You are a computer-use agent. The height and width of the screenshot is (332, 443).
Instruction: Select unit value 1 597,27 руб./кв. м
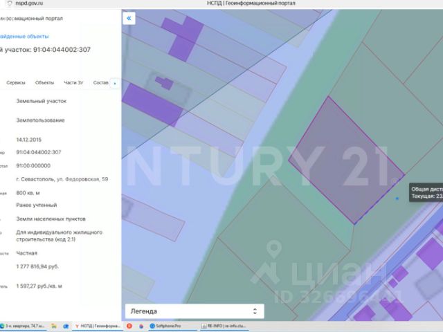39,286
